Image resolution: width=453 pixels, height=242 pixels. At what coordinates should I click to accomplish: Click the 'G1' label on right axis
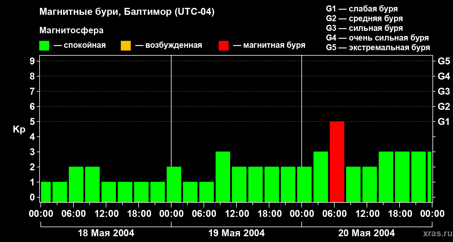pos(444,122)
